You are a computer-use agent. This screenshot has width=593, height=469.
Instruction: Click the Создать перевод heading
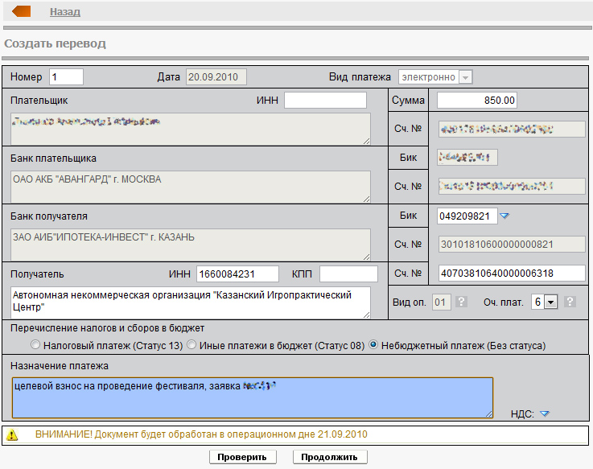coord(56,43)
